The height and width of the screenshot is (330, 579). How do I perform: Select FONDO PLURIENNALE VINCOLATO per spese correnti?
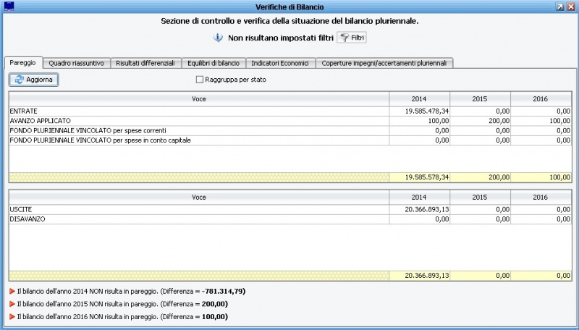(x=290, y=131)
